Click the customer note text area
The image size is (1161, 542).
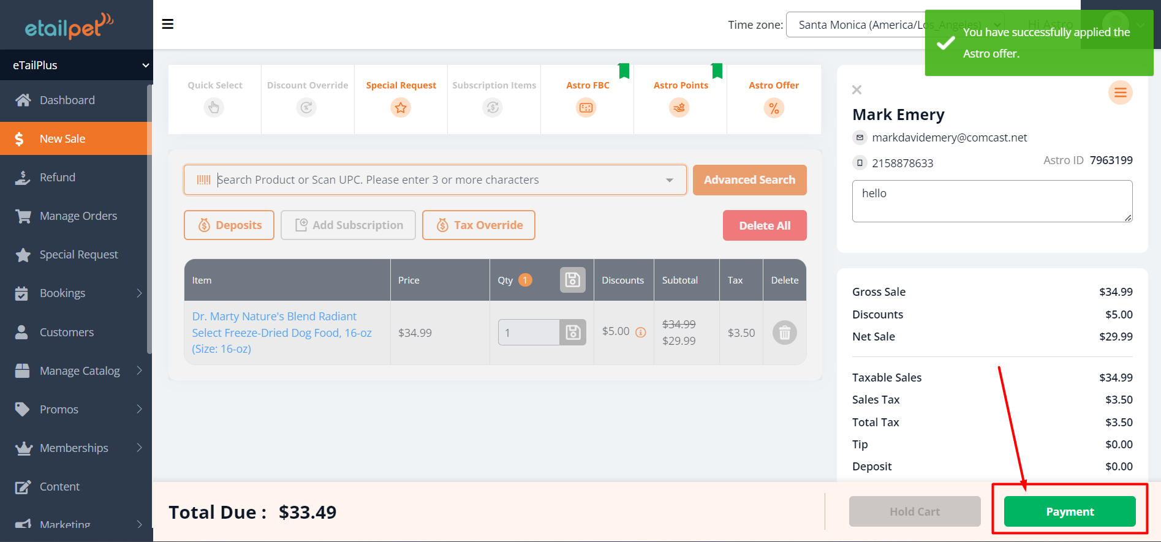tap(991, 201)
